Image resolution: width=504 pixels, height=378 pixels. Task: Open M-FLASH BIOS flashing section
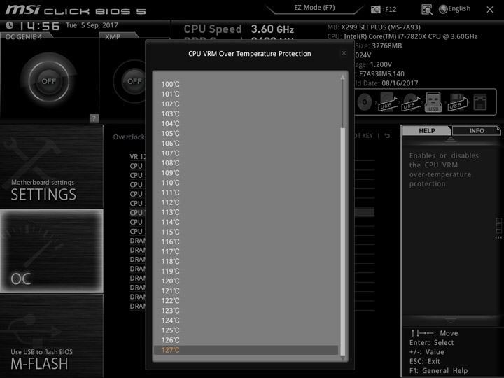pos(51,336)
